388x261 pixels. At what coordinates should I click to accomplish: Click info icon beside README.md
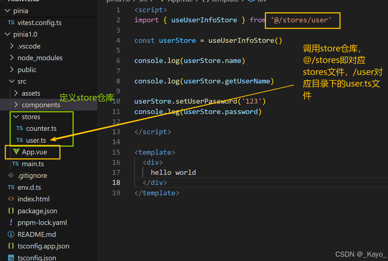click(11, 234)
